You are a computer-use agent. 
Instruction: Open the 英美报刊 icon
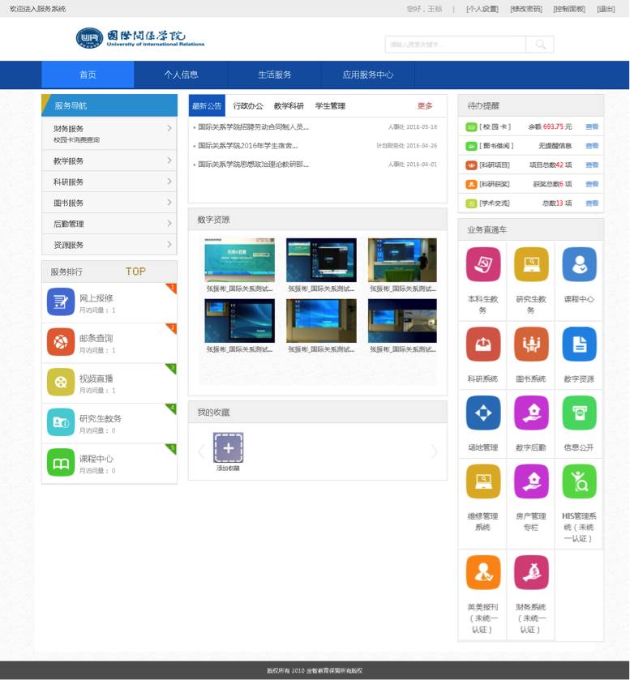[x=483, y=572]
